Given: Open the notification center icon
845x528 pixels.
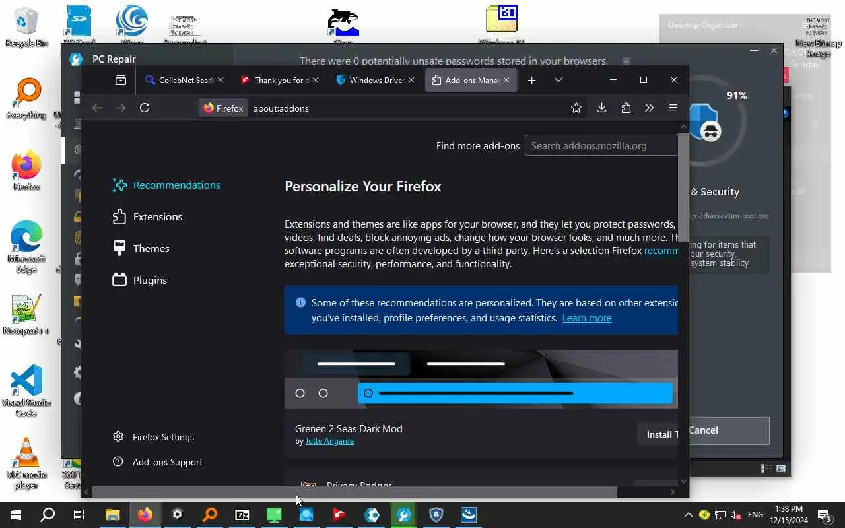Looking at the screenshot, I should coord(825,515).
